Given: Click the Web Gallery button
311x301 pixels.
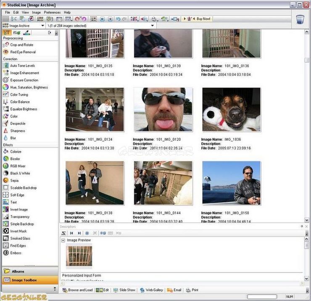Looking at the screenshot, I should (152, 290).
